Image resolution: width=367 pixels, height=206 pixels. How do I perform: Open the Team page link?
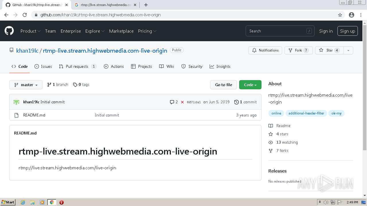tap(50, 31)
